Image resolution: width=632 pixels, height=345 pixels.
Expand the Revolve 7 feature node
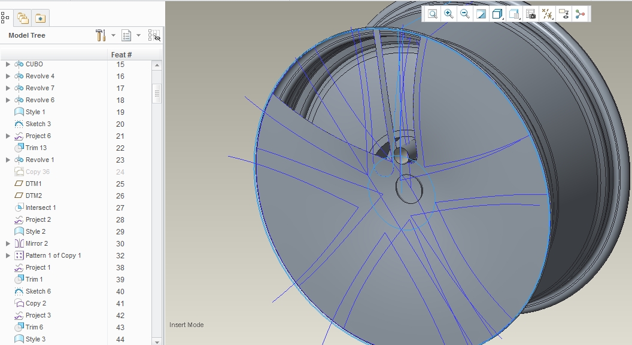click(8, 88)
